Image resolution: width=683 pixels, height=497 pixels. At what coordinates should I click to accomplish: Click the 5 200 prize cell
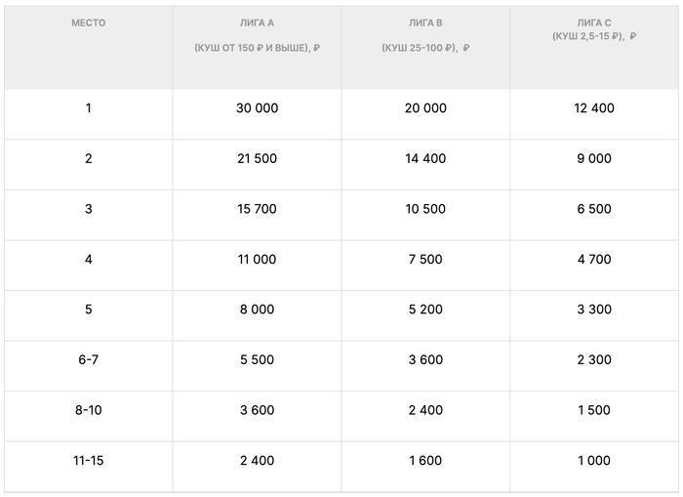point(425,310)
